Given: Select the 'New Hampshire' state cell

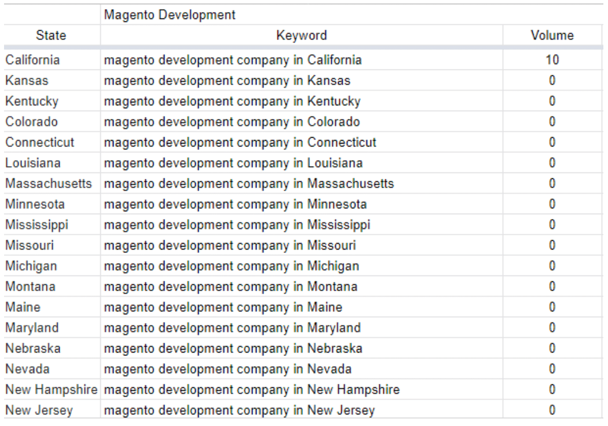Looking at the screenshot, I should (x=52, y=389).
